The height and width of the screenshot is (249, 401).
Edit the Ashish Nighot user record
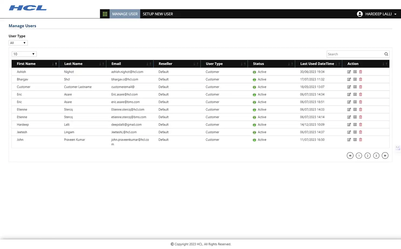(349, 72)
